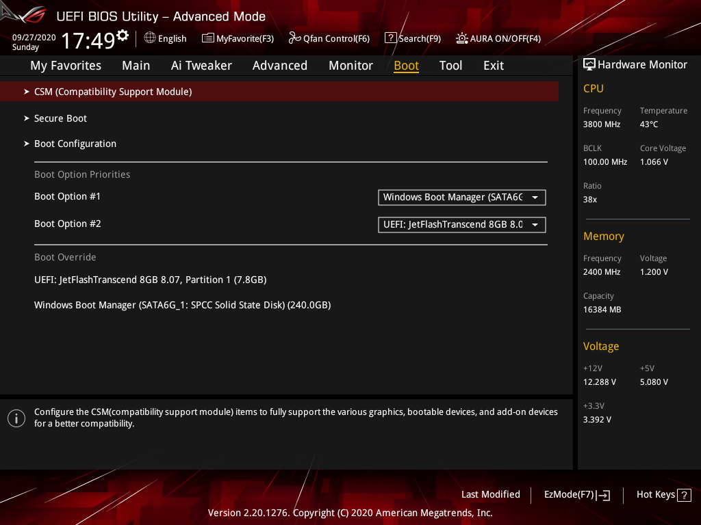
Task: Click the Memory section heading
Action: 604,236
